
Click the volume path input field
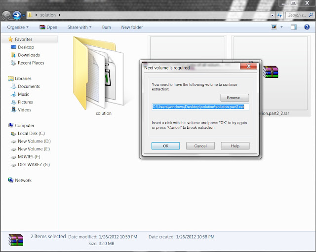click(x=200, y=107)
